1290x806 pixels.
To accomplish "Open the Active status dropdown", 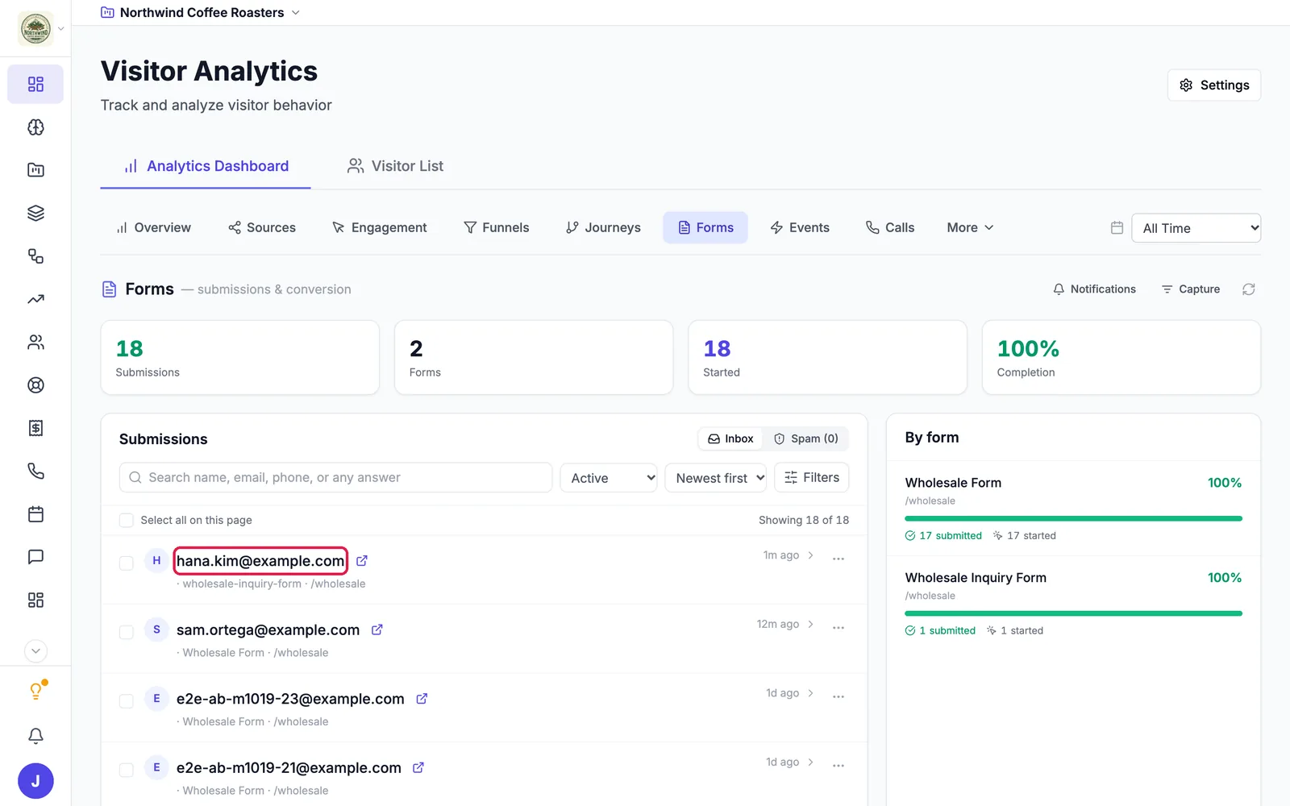I will 609,478.
